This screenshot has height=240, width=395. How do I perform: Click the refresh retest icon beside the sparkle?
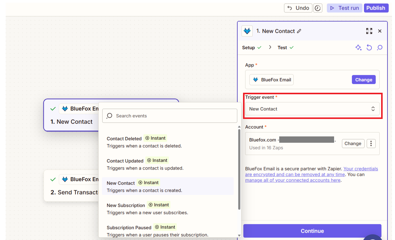click(369, 47)
